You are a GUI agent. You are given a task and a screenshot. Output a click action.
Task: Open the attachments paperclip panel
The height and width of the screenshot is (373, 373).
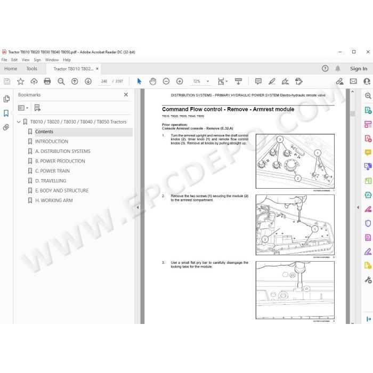pyautogui.click(x=6, y=127)
